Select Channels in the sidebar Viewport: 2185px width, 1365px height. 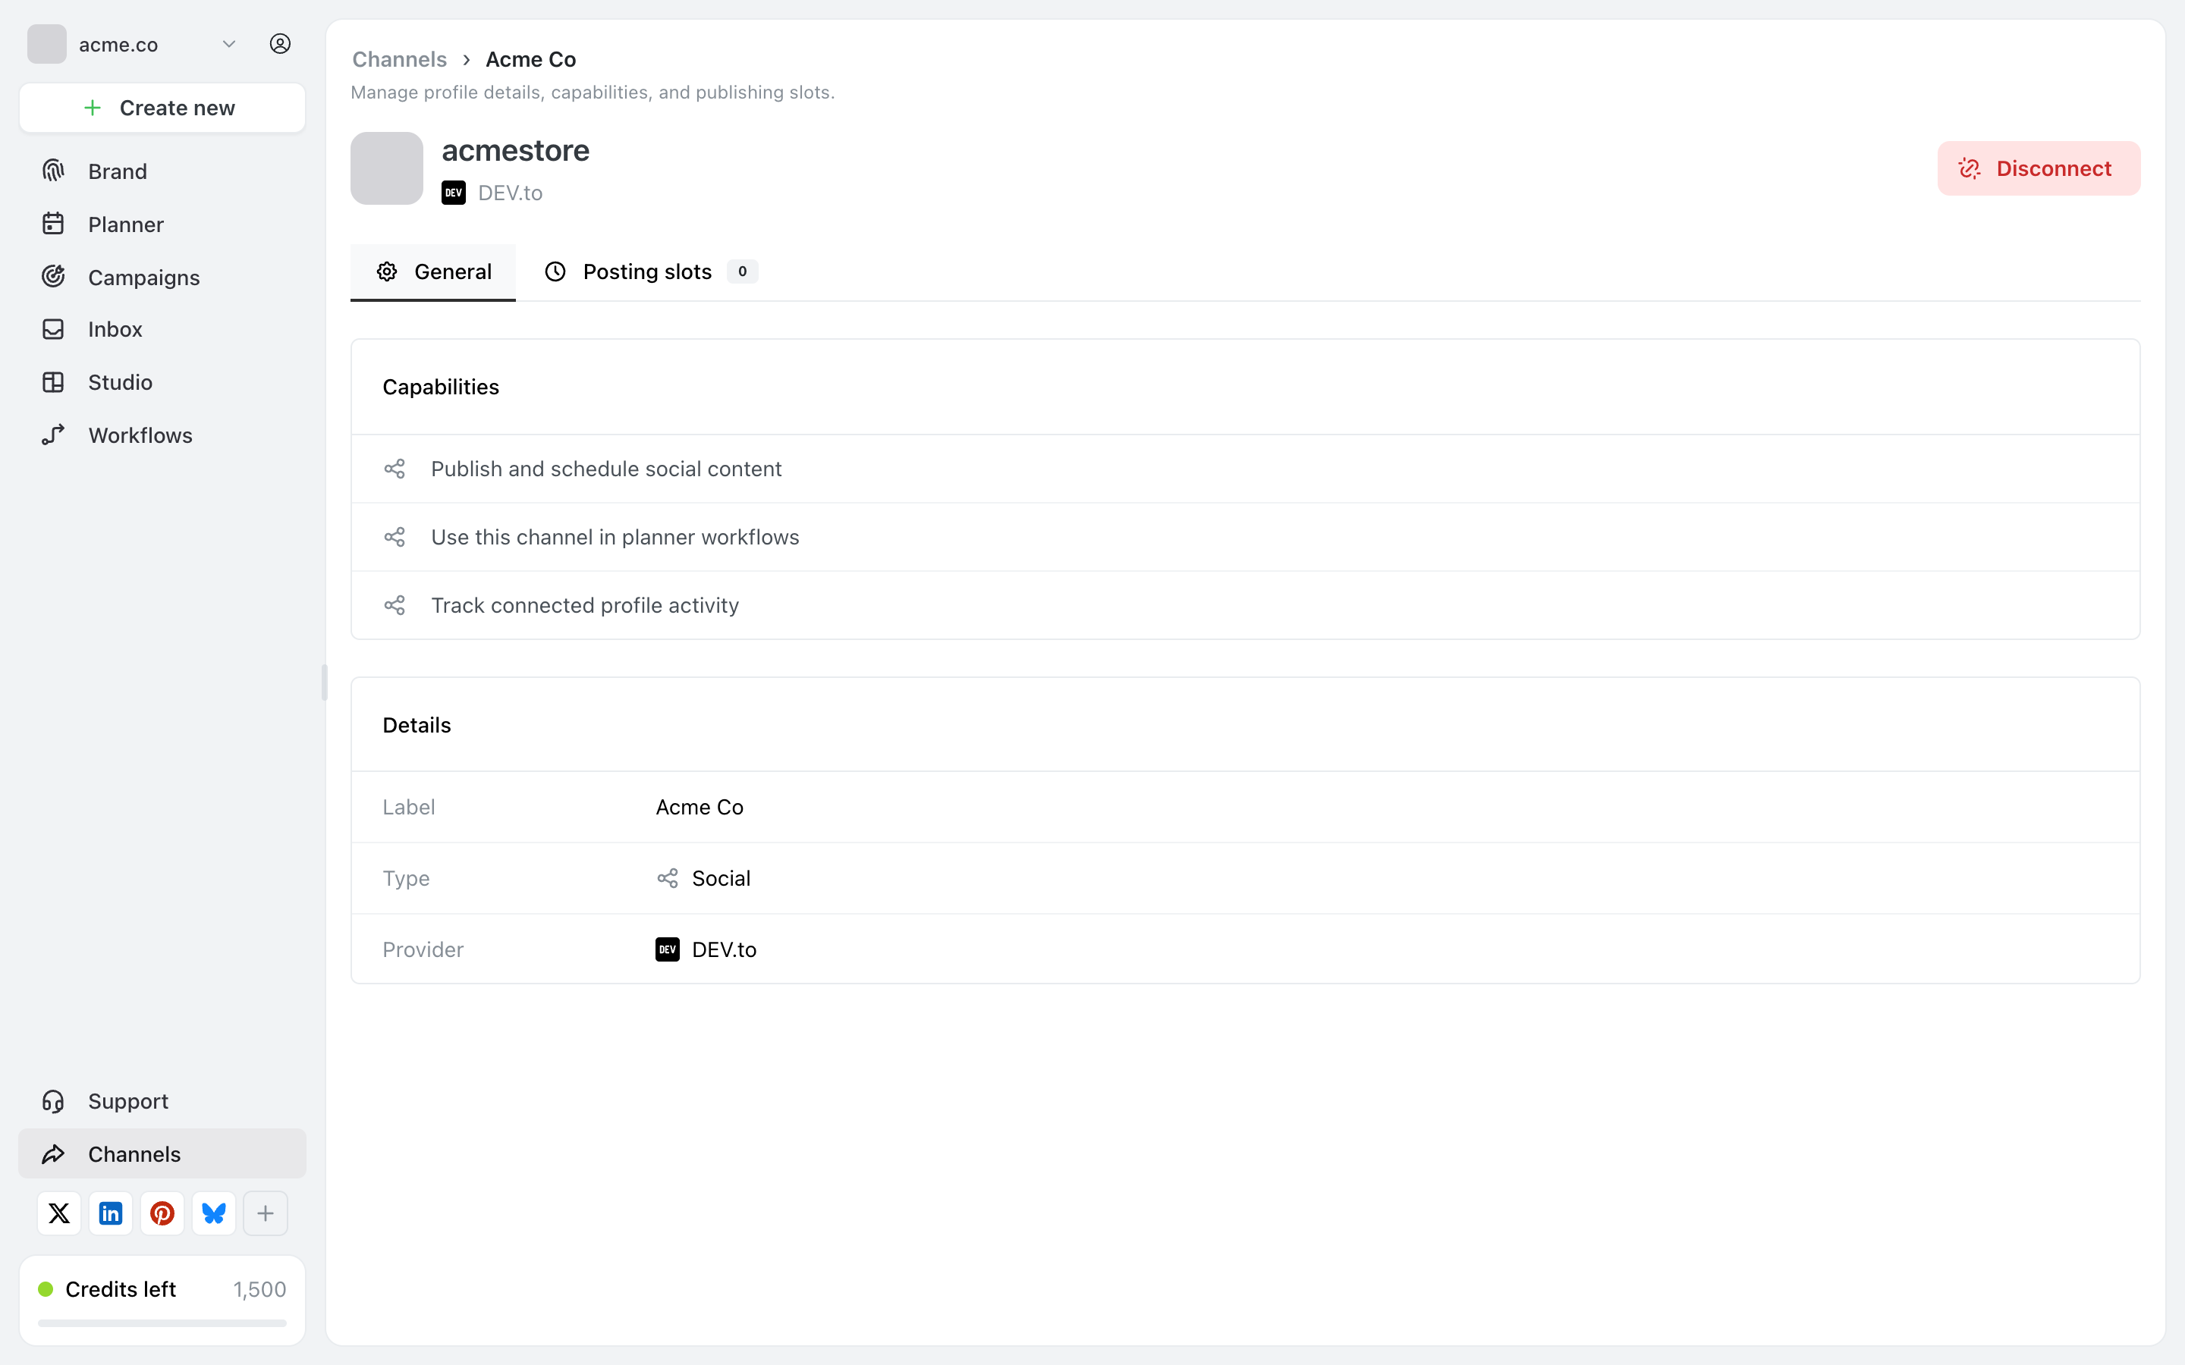coord(162,1153)
